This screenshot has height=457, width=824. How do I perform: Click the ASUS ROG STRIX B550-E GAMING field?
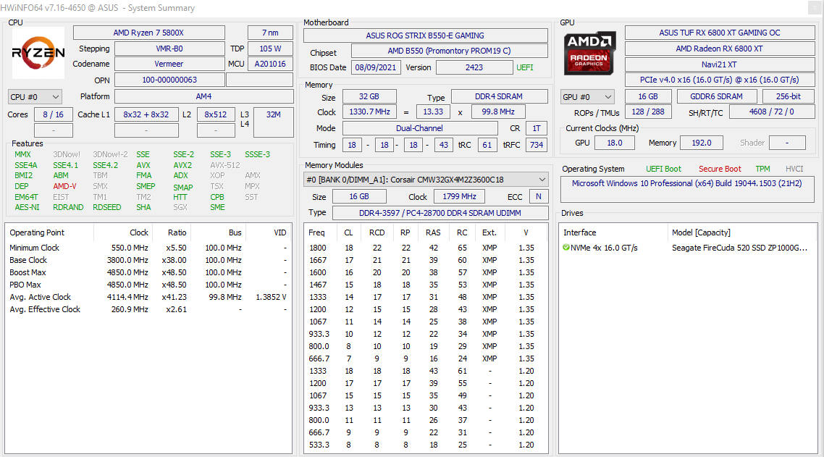point(425,35)
